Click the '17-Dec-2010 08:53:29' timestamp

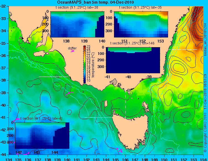click(x=205, y=92)
